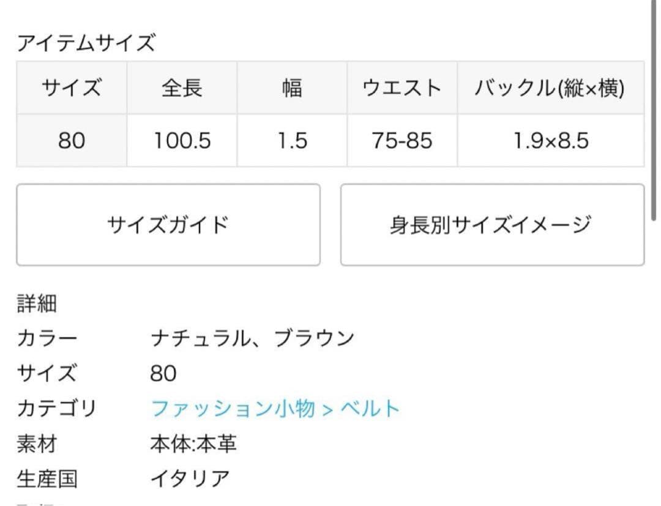This screenshot has height=506, width=661.
Task: Select the 75-85 waist value cell
Action: coord(401,141)
